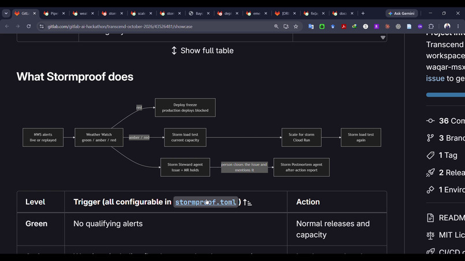The height and width of the screenshot is (261, 465).
Task: Click 'Scale for storm Cloud Run' node
Action: point(301,137)
